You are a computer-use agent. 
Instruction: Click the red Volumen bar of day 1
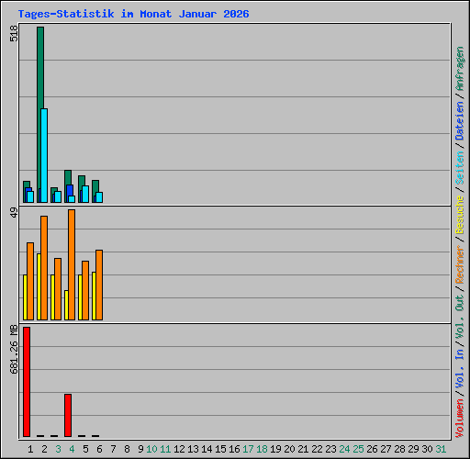27,382
